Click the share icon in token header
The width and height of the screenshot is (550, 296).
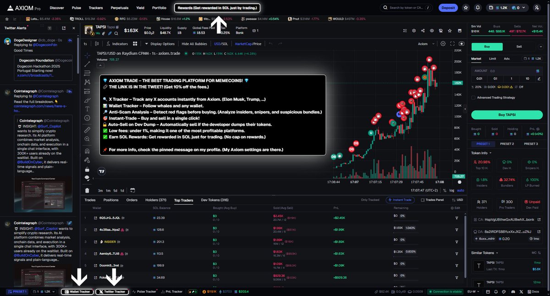point(422,30)
